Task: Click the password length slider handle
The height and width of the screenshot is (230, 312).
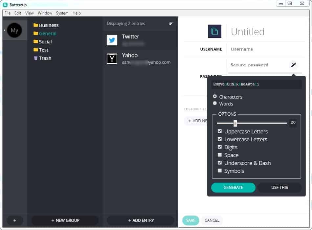Action: 235,123
